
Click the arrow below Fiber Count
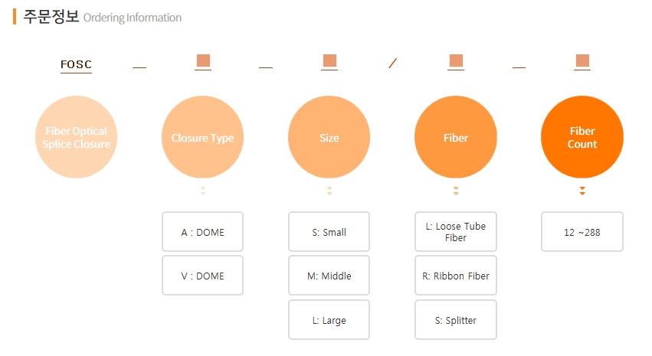tap(582, 191)
